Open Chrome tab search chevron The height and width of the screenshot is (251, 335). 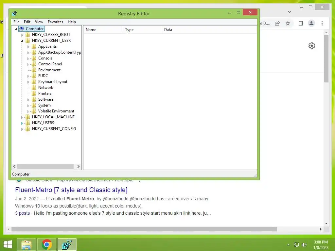(x=290, y=12)
